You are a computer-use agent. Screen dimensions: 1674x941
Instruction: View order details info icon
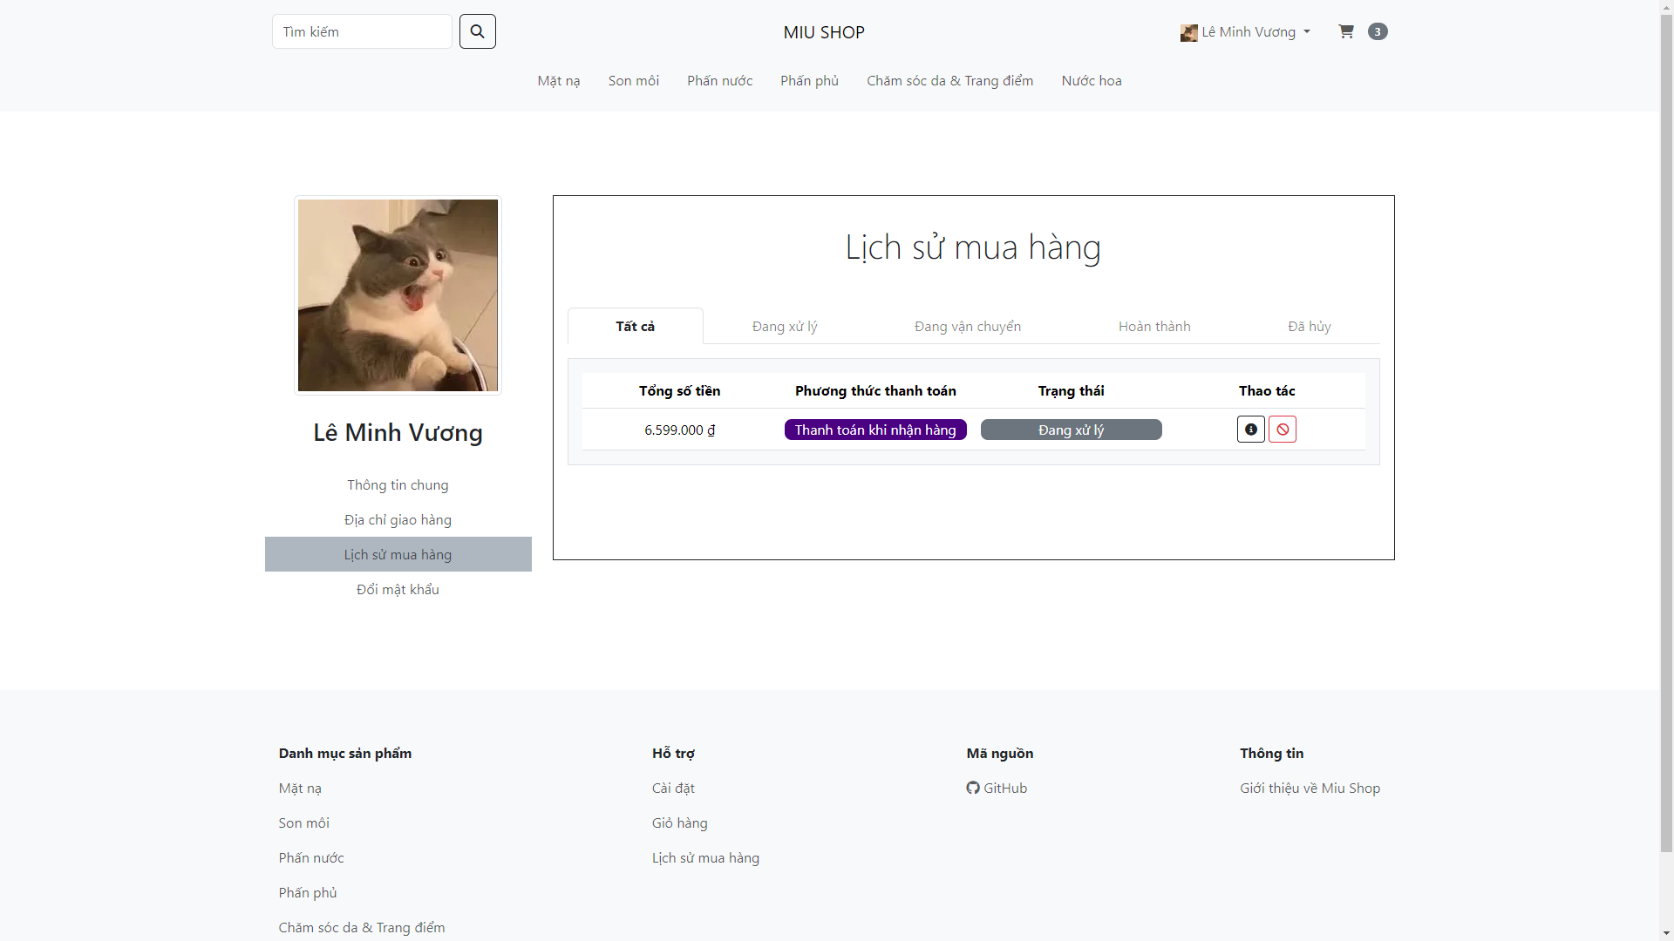point(1250,430)
